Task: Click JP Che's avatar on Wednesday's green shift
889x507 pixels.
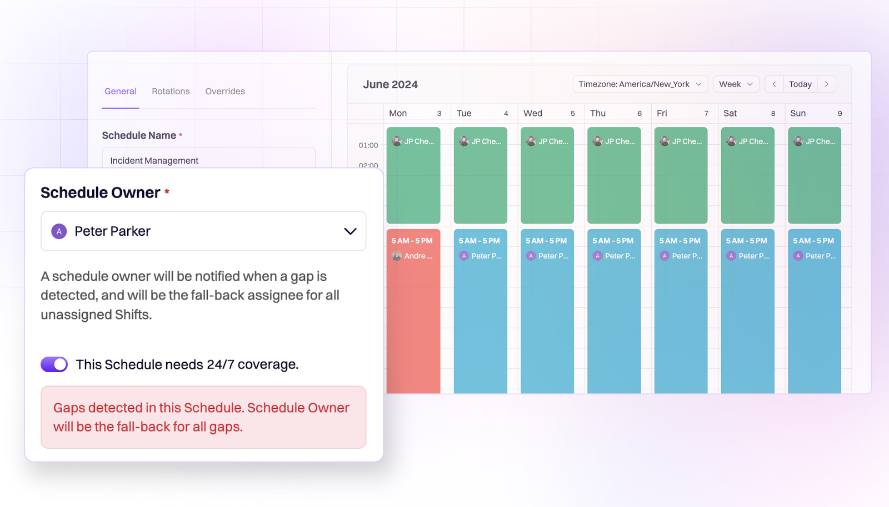Action: 531,141
